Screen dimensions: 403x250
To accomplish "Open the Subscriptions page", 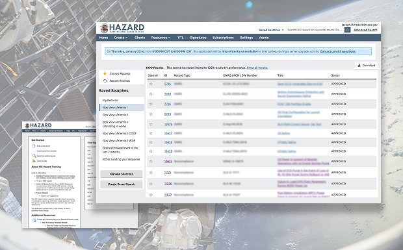I will click(x=223, y=38).
